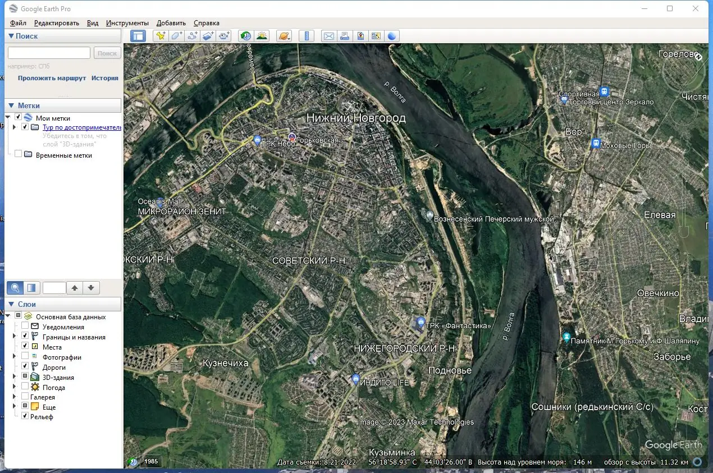The image size is (713, 473).
Task: Expand Границы и названия tree node
Action: tap(14, 337)
